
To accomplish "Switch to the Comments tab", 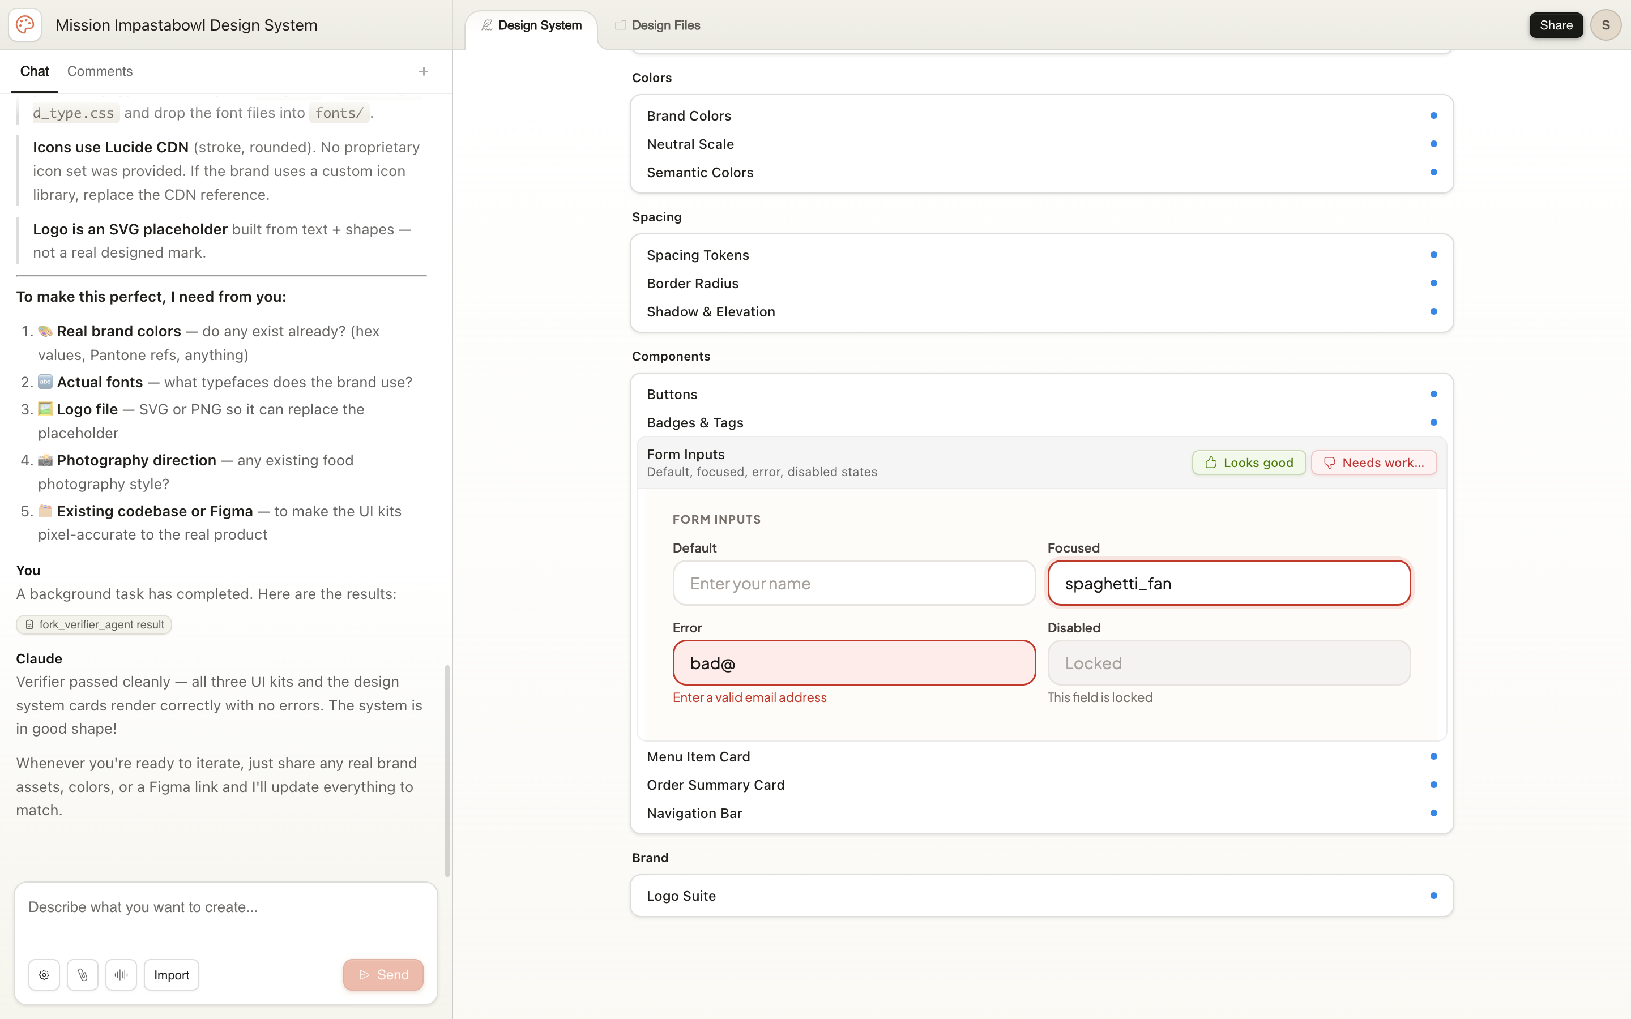I will (x=100, y=71).
